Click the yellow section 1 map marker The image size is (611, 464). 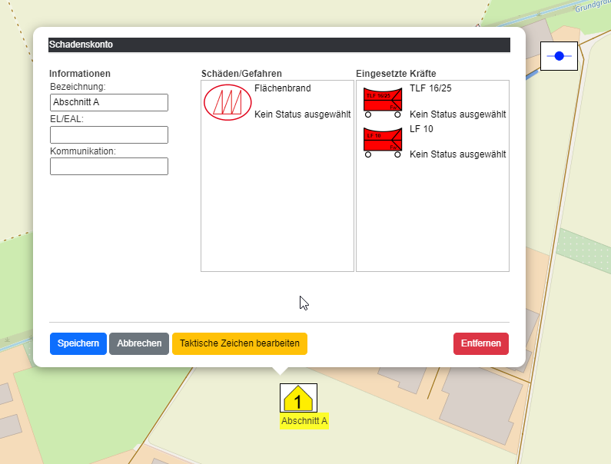pyautogui.click(x=298, y=398)
